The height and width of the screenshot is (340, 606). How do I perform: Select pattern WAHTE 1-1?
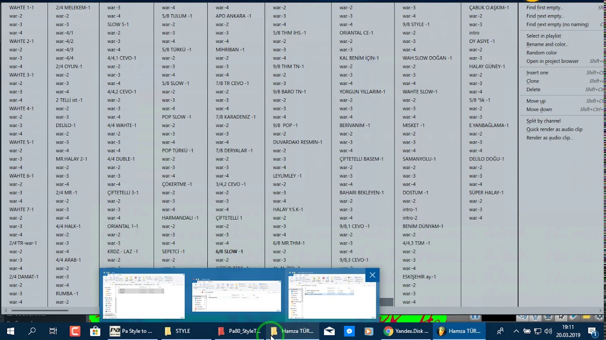coord(21,8)
